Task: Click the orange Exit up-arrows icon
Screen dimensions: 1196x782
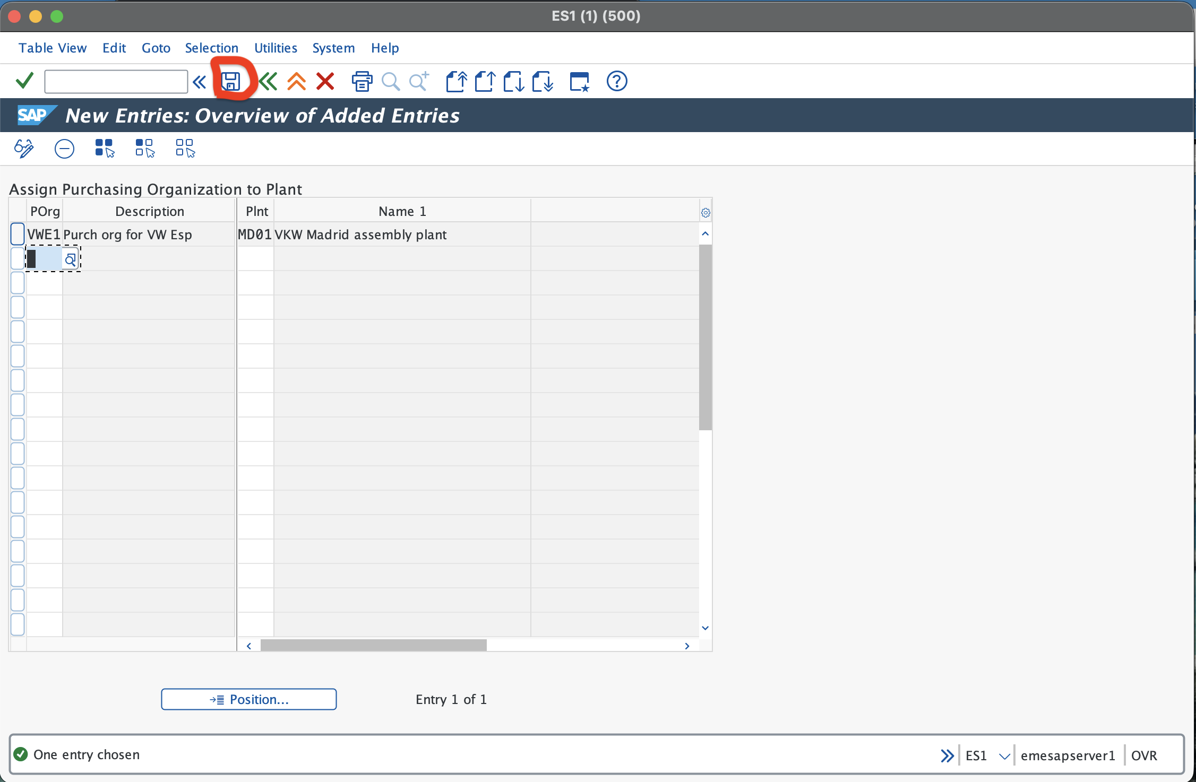Action: coord(297,82)
